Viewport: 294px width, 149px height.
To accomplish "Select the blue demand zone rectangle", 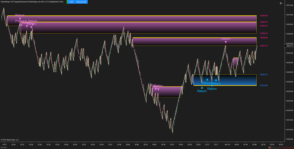I will tap(225, 80).
